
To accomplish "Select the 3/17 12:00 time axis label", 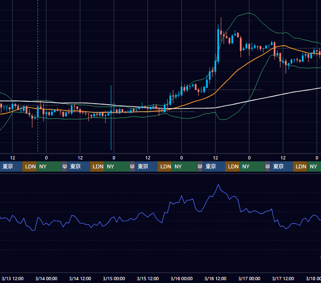I will coord(283,278).
